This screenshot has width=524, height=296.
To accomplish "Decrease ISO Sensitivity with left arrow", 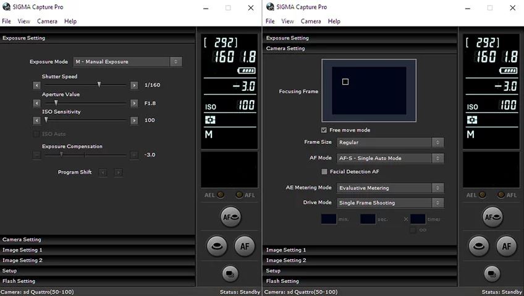I will 36,121.
